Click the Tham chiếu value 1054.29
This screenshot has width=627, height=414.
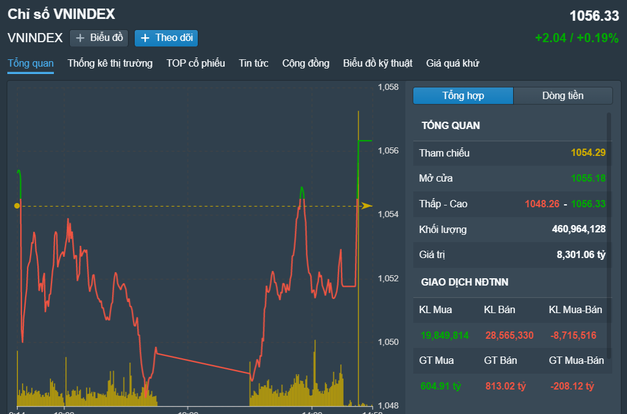pyautogui.click(x=588, y=153)
